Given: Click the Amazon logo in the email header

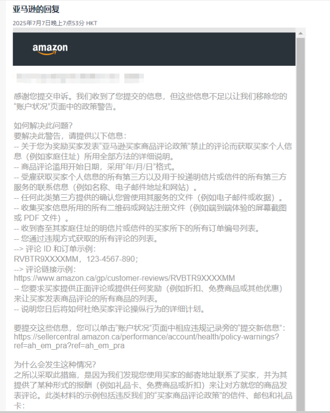Looking at the screenshot, I should 50,49.
